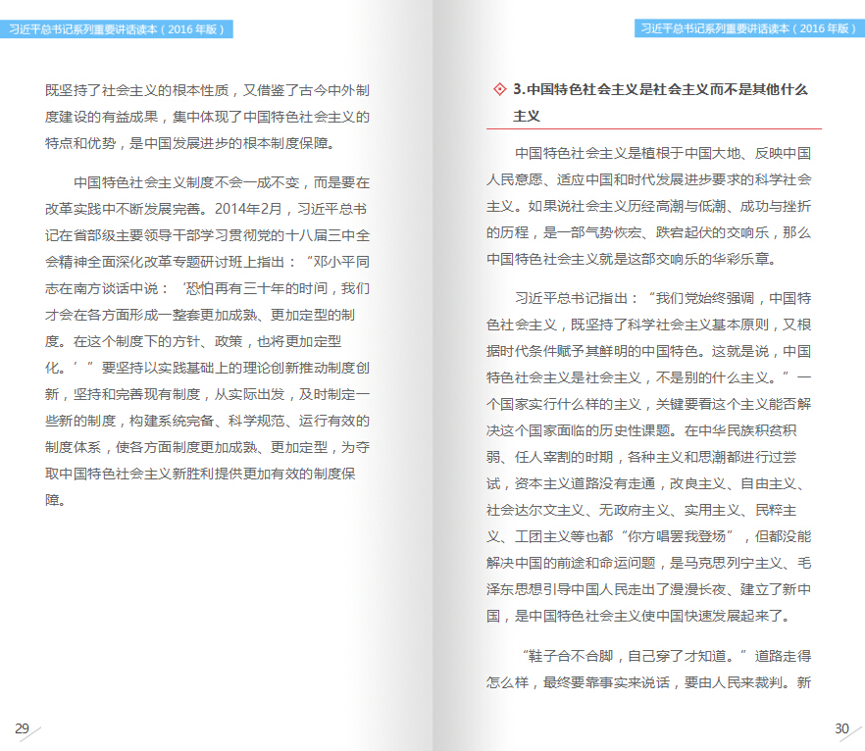Click the right page header banner title
Screen dimensions: 865x751
(748, 28)
